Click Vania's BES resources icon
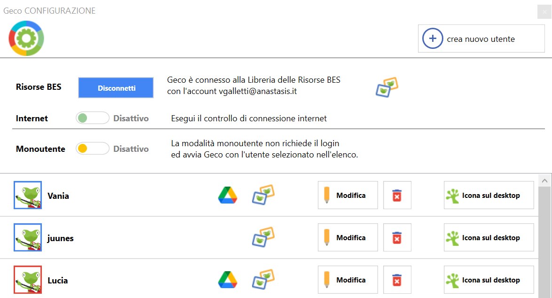The width and height of the screenshot is (552, 298). click(263, 195)
